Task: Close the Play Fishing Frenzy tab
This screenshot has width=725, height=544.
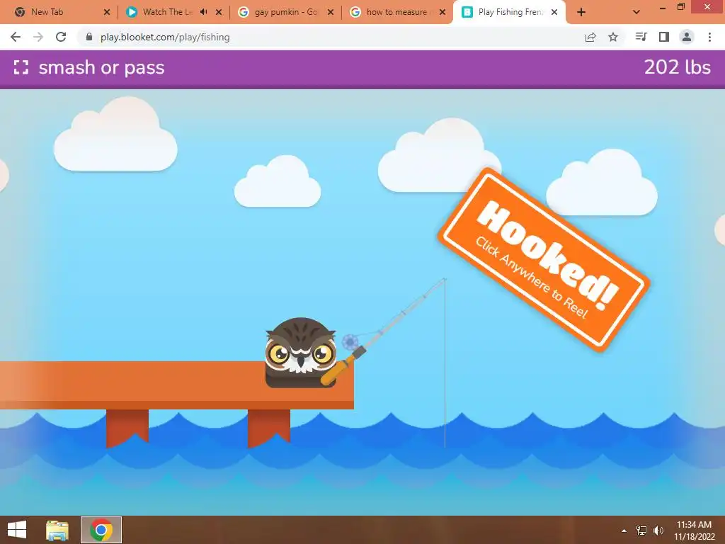Action: click(554, 12)
